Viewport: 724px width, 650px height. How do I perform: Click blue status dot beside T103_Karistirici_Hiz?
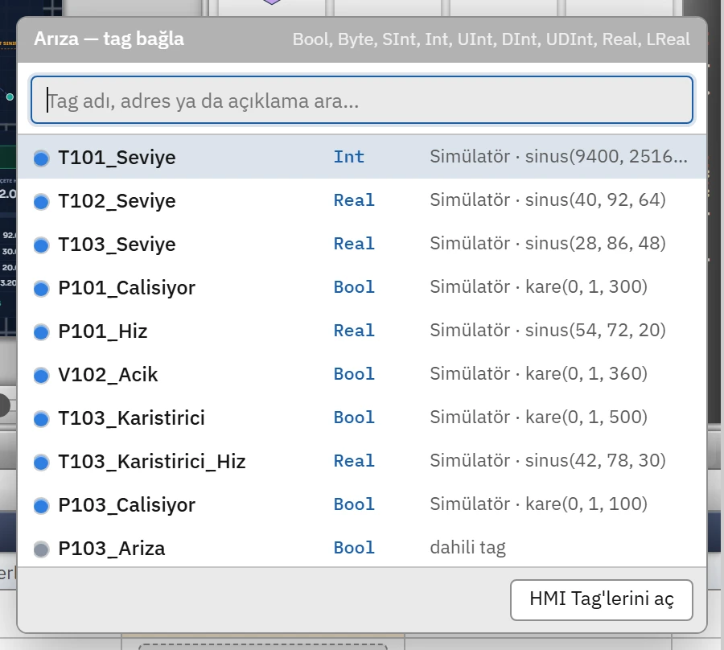[41, 462]
